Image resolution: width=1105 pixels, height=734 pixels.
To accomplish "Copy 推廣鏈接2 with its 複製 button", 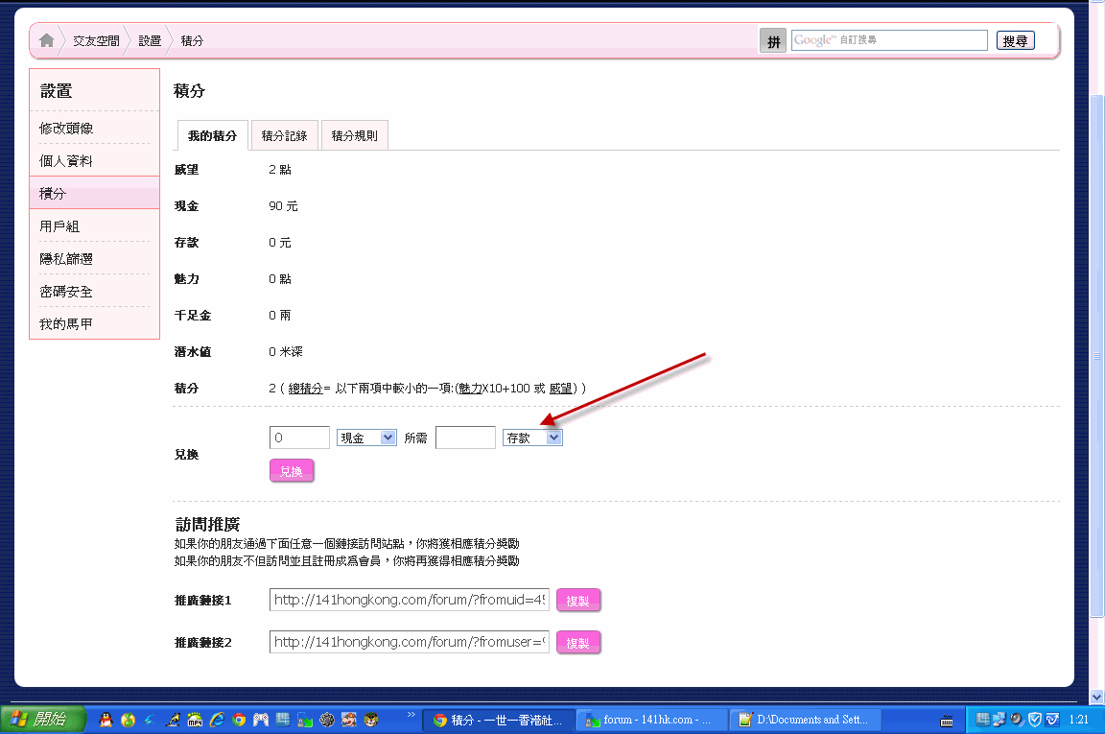I will coord(577,643).
